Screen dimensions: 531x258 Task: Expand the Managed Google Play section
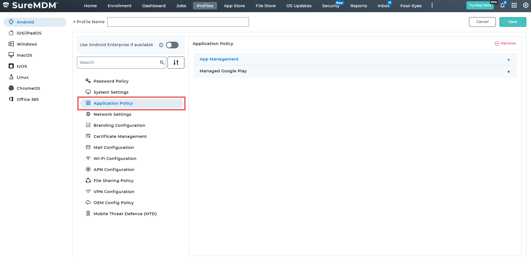[508, 72]
